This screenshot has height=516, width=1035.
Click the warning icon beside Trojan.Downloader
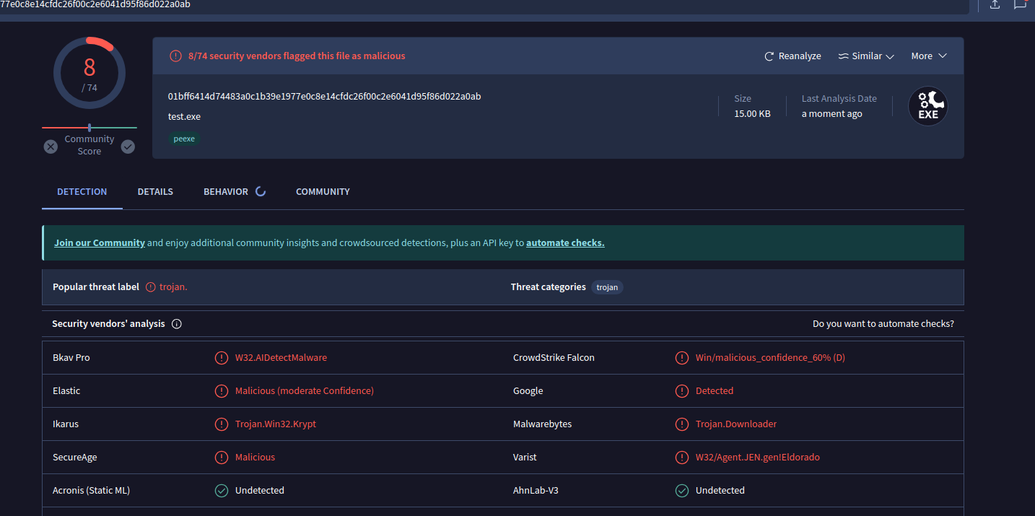(x=681, y=424)
